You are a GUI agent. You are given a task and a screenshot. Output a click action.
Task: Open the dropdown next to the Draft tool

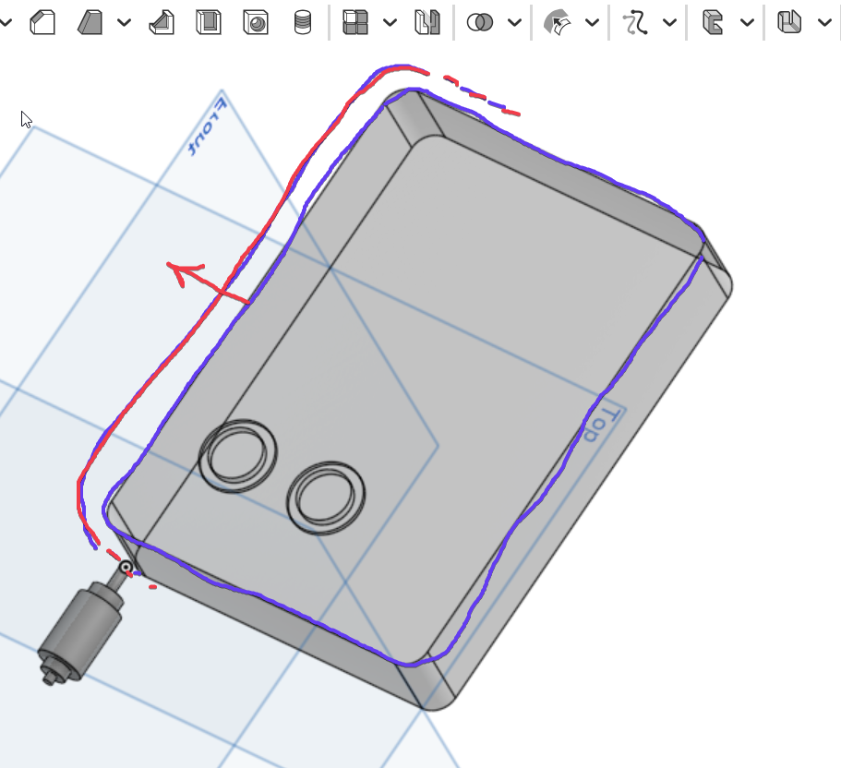[124, 22]
